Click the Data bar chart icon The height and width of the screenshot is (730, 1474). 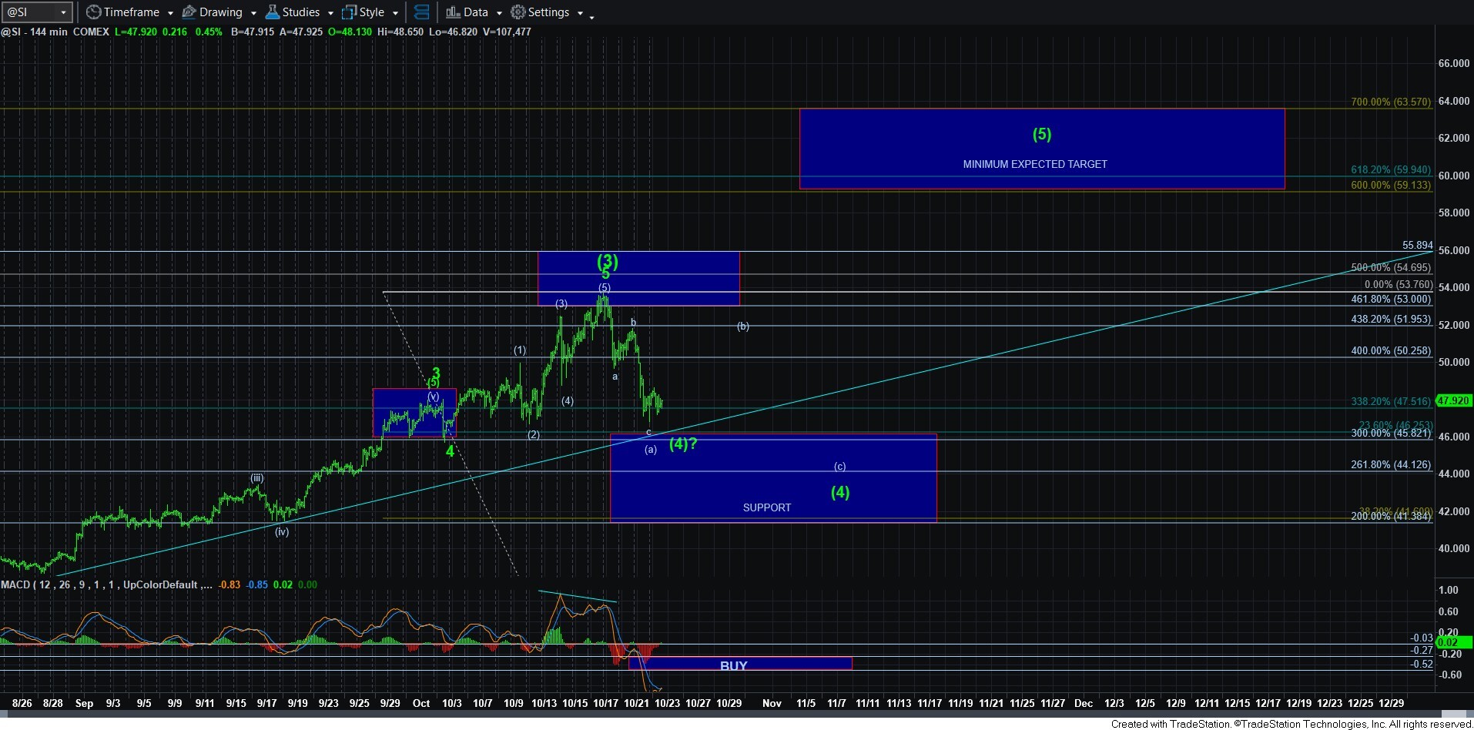pos(453,12)
